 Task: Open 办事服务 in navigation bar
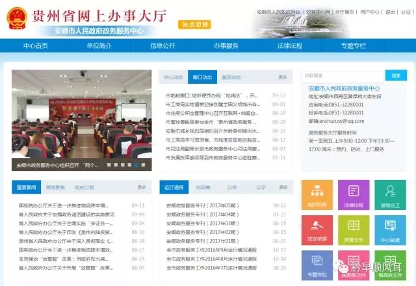(x=226, y=45)
